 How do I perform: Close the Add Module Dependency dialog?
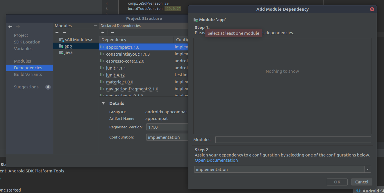tap(372, 9)
